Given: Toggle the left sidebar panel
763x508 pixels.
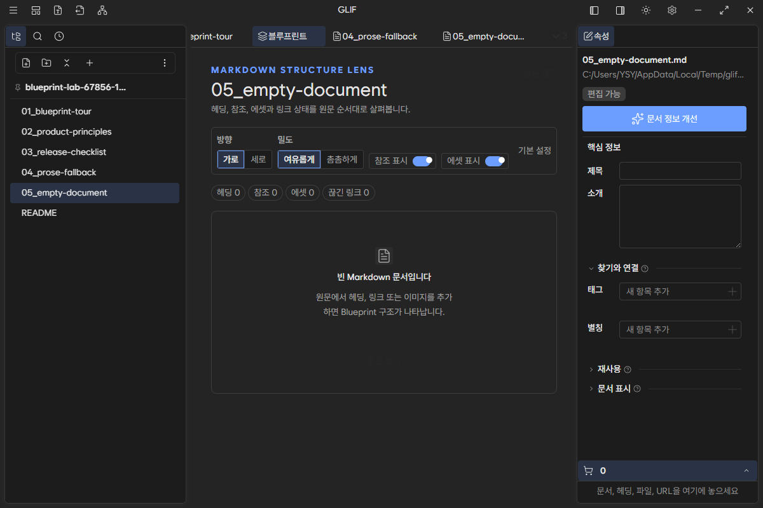Looking at the screenshot, I should coord(595,10).
